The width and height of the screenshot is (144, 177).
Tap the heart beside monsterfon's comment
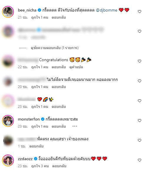coord(140,121)
